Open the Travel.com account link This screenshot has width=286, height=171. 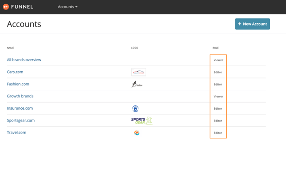17,133
